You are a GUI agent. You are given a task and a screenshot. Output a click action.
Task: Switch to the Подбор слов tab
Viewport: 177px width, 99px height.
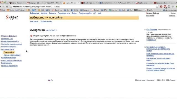click(144, 3)
